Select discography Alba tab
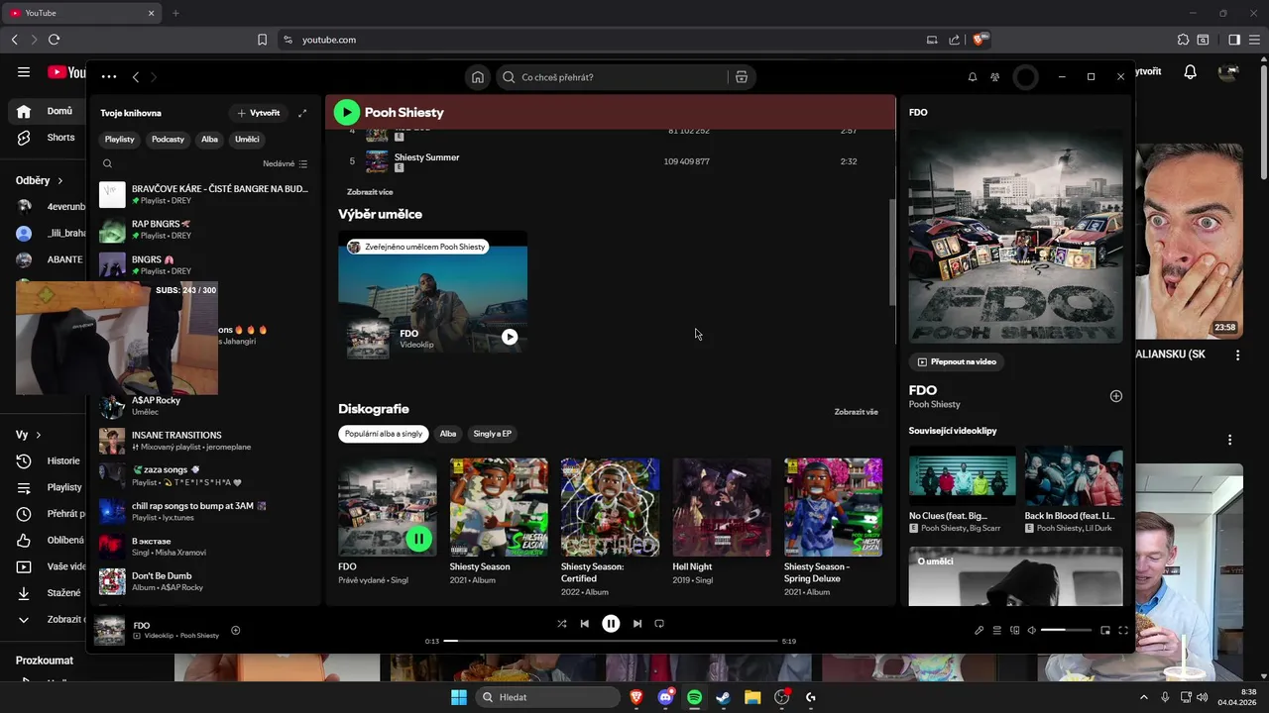1269x713 pixels. tap(448, 434)
